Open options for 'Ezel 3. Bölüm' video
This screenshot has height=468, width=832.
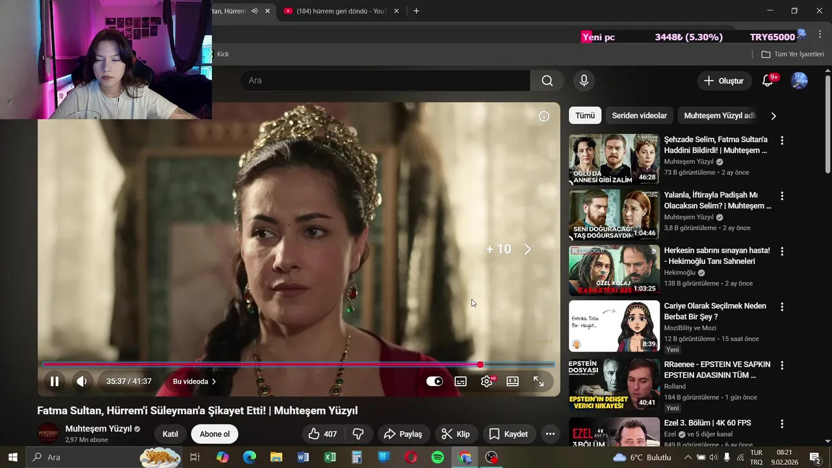click(782, 424)
